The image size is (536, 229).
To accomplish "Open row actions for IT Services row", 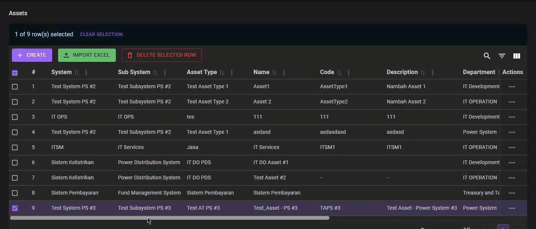I will [512, 147].
